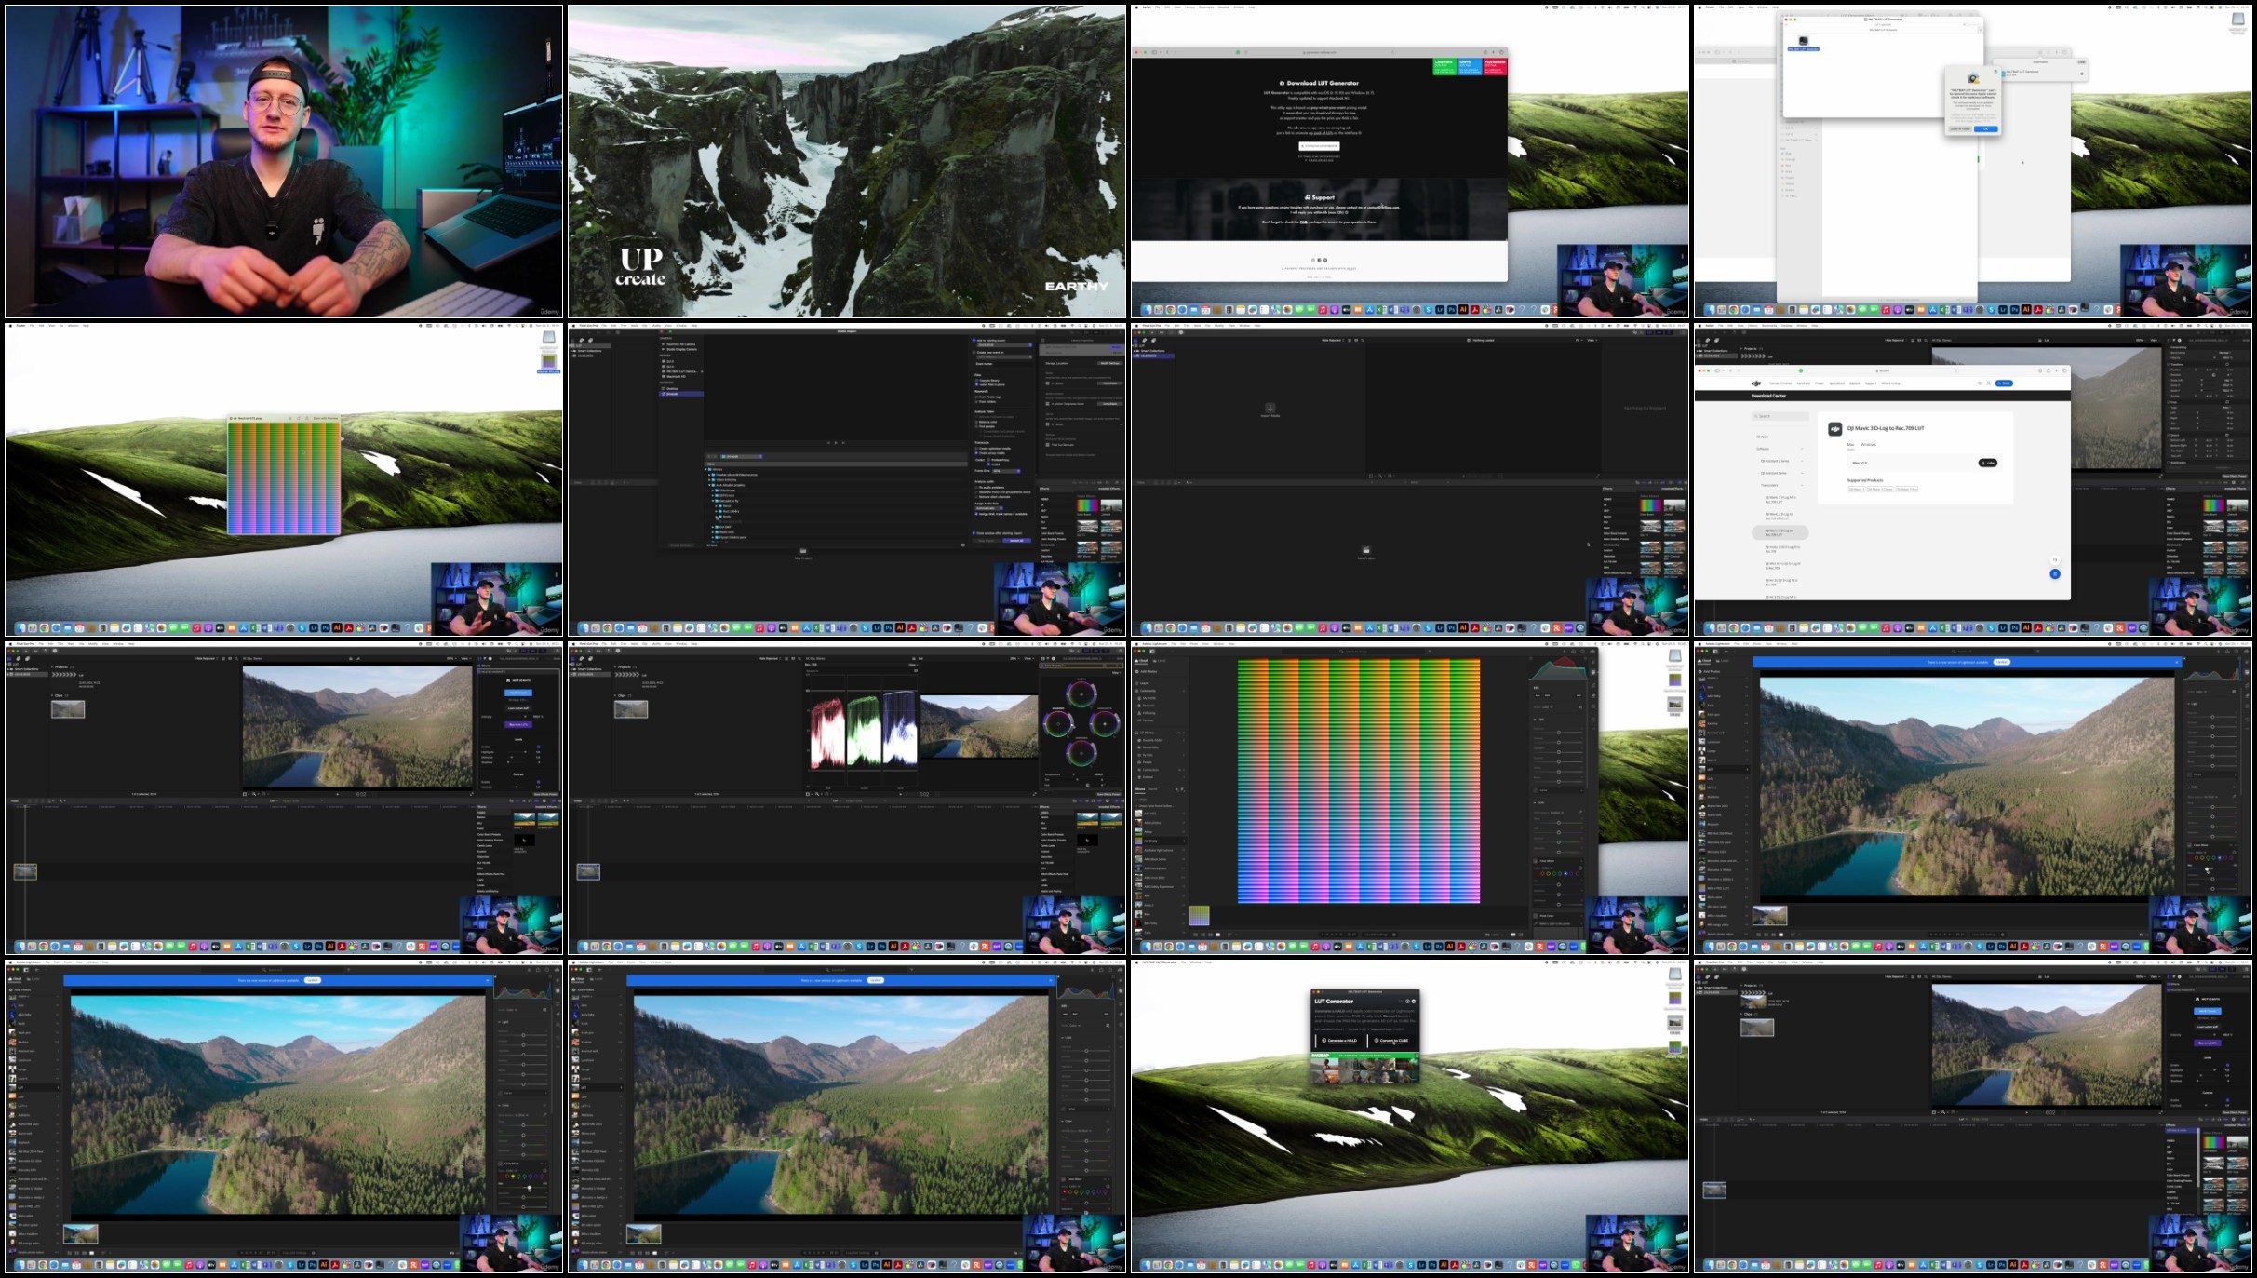Viewport: 2257px width, 1278px height.
Task: Open the red Psychedelic LUTs pack banner
Action: point(1495,66)
